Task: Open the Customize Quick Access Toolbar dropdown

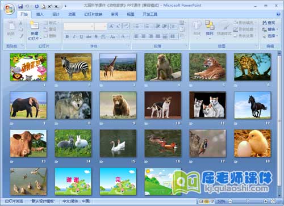Action: point(65,6)
